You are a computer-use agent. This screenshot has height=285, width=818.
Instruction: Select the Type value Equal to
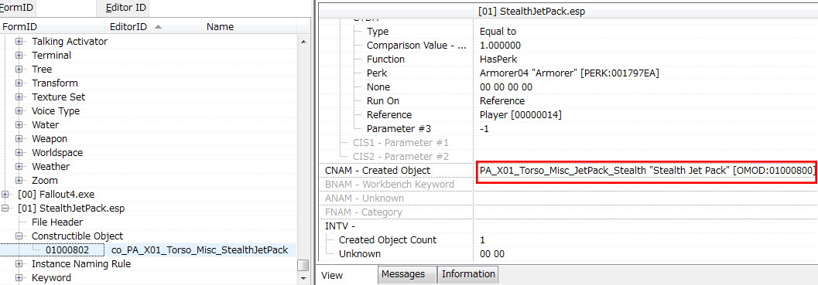[x=498, y=31]
